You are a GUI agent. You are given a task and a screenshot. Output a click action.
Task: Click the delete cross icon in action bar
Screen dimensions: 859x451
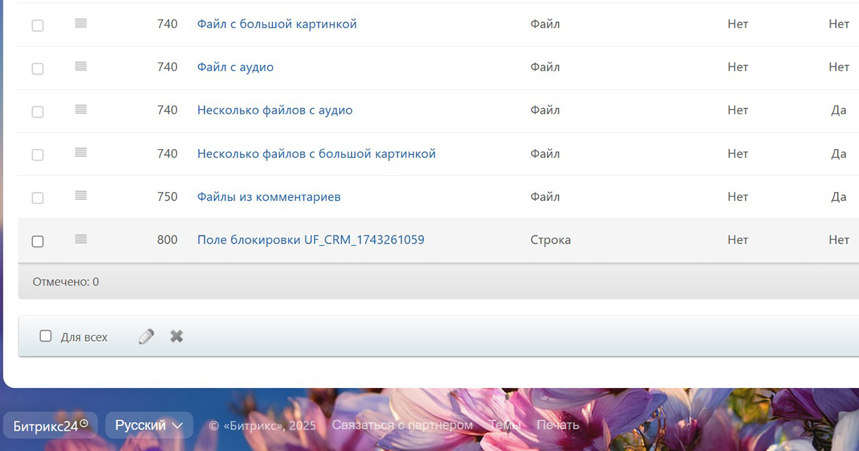tap(176, 336)
